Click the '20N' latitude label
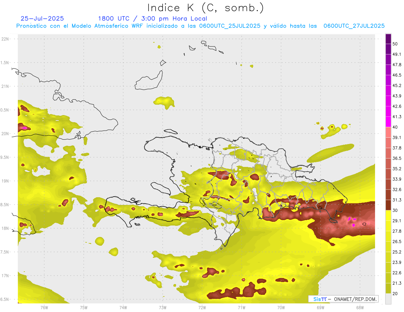404x312 pixels. pos(5,134)
